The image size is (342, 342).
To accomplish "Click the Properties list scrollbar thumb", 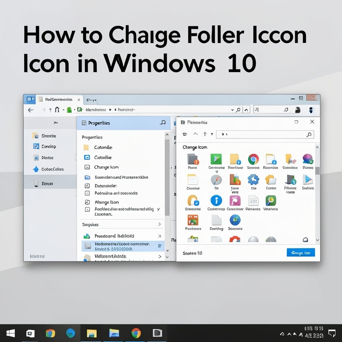I will pyautogui.click(x=167, y=177).
